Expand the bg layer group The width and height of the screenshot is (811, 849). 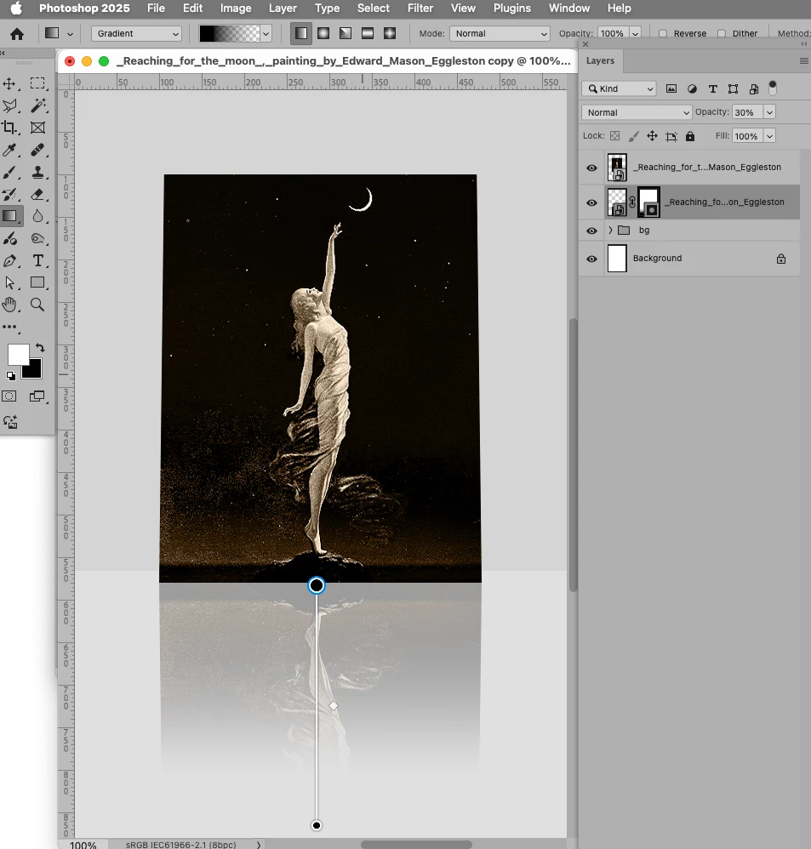(x=610, y=231)
